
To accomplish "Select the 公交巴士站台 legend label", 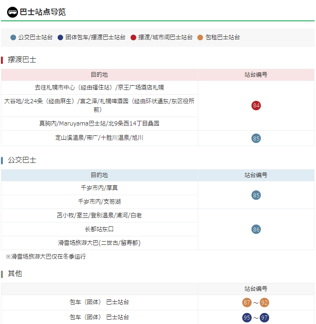I will click(35, 37).
